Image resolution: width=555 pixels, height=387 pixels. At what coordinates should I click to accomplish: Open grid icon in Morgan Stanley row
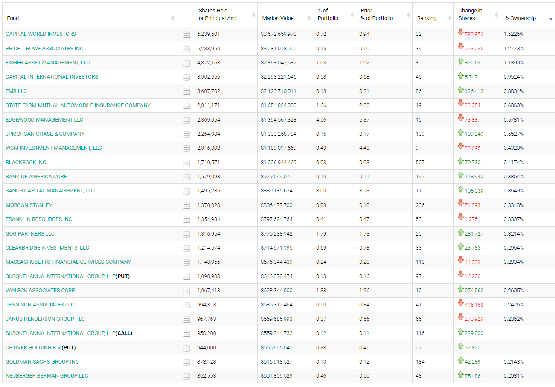[186, 206]
